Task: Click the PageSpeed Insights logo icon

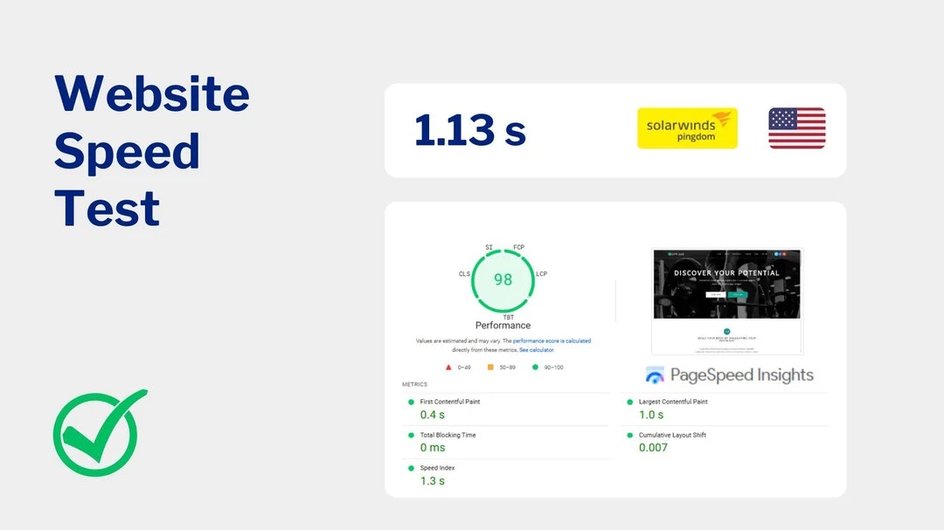Action: click(655, 375)
